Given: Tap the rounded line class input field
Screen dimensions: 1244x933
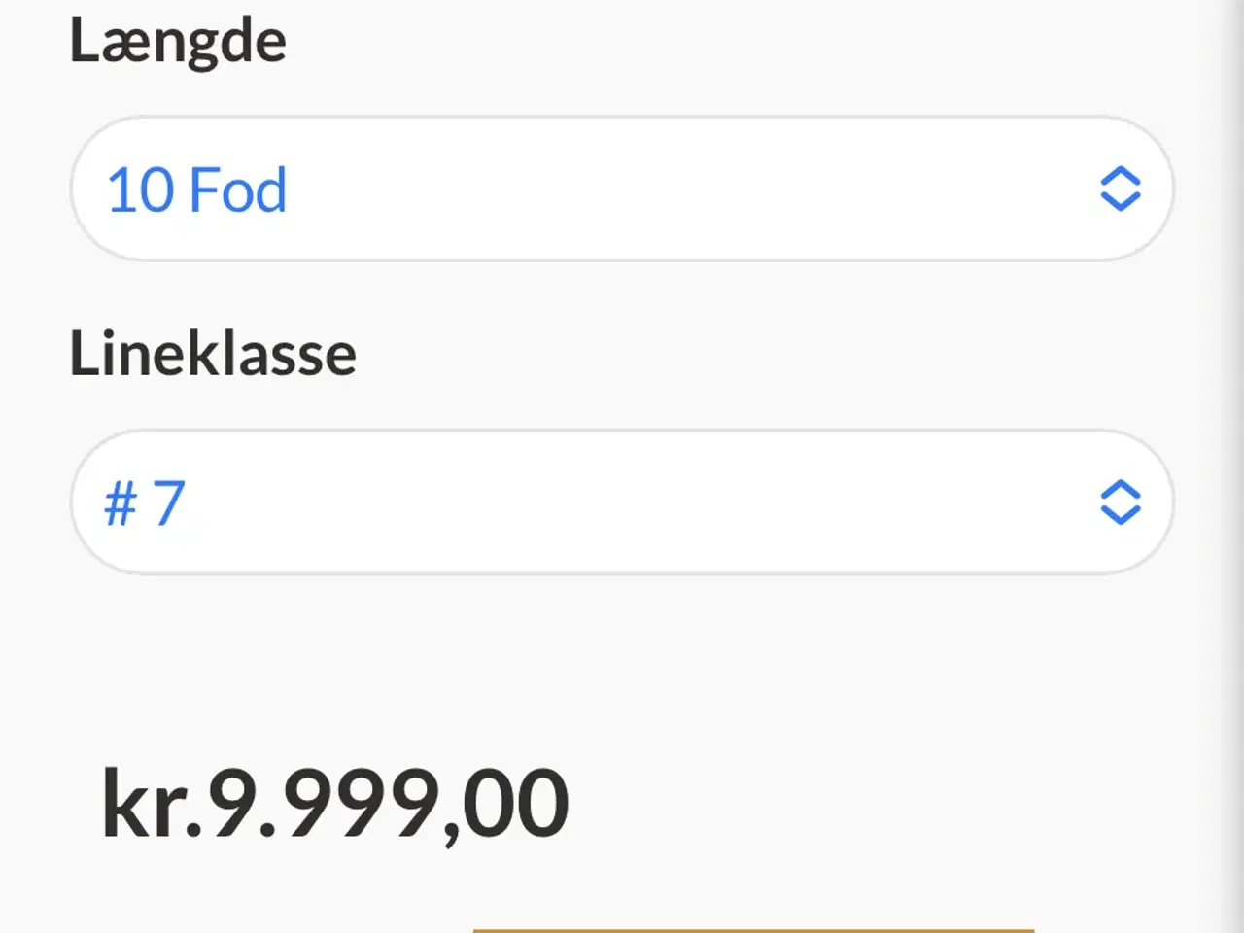Looking at the screenshot, I should [x=622, y=502].
